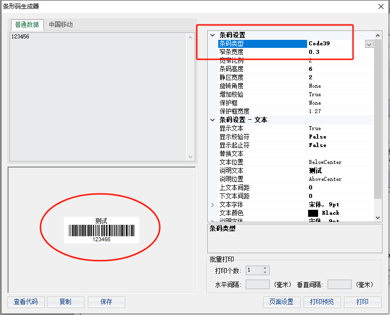Click the 复制 button

[x=65, y=302]
